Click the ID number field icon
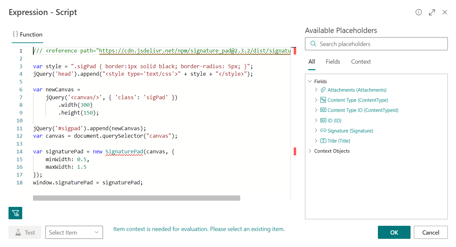The height and width of the screenshot is (247, 456). pyautogui.click(x=323, y=121)
